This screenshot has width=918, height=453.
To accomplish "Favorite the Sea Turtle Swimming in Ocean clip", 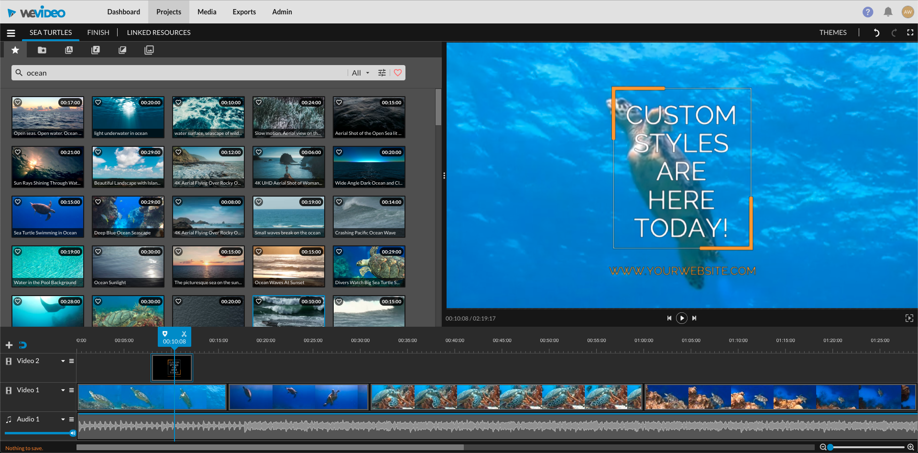I will (18, 202).
